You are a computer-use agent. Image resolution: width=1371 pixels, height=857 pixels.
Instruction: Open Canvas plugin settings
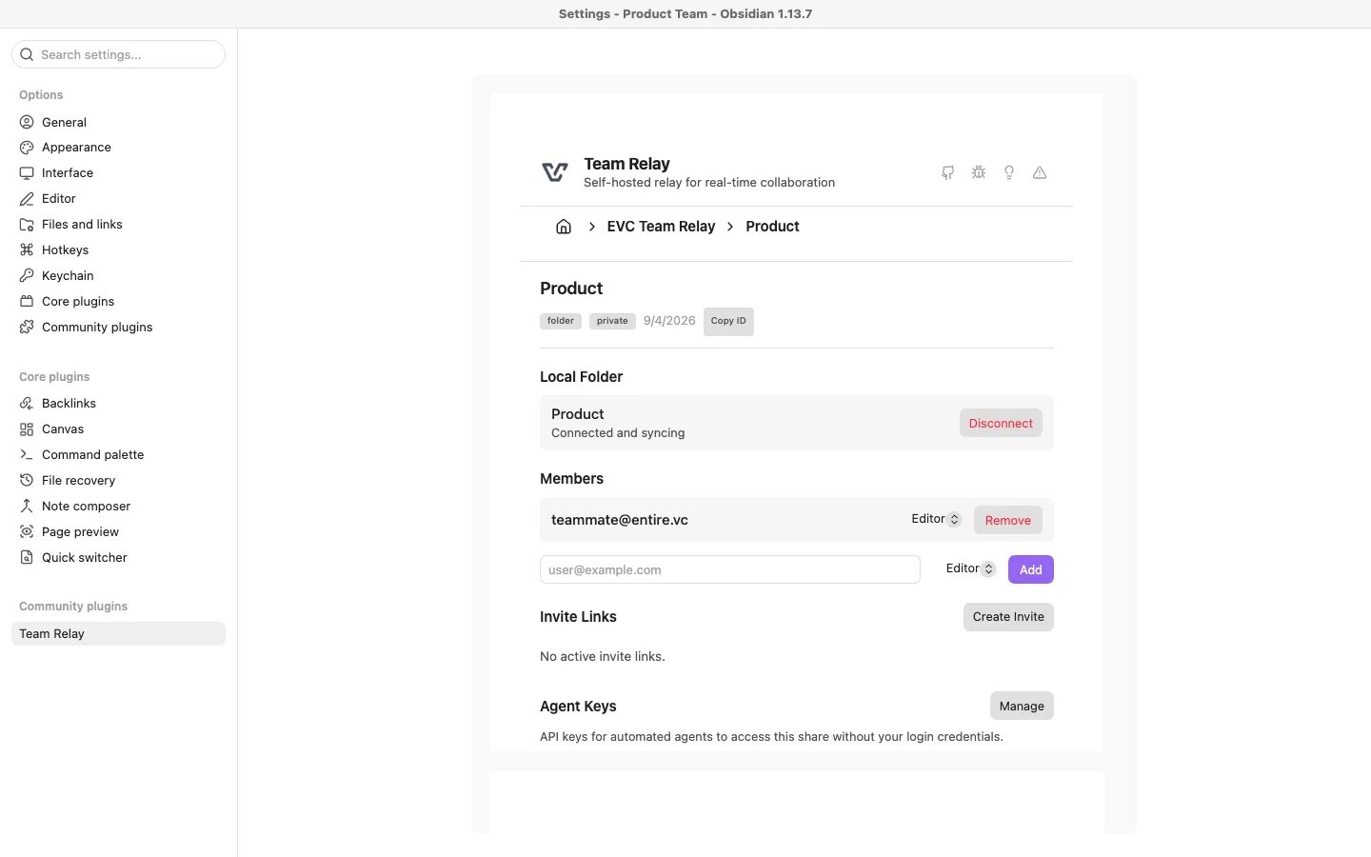(x=118, y=429)
